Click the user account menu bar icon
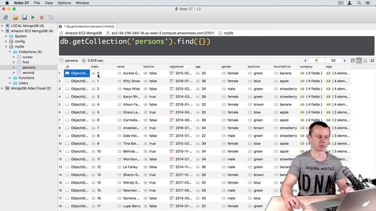This screenshot has height=211, width=376. [350, 3]
